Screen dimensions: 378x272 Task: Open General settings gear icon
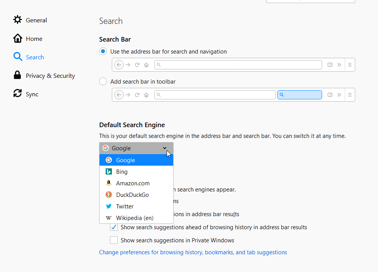pos(17,20)
